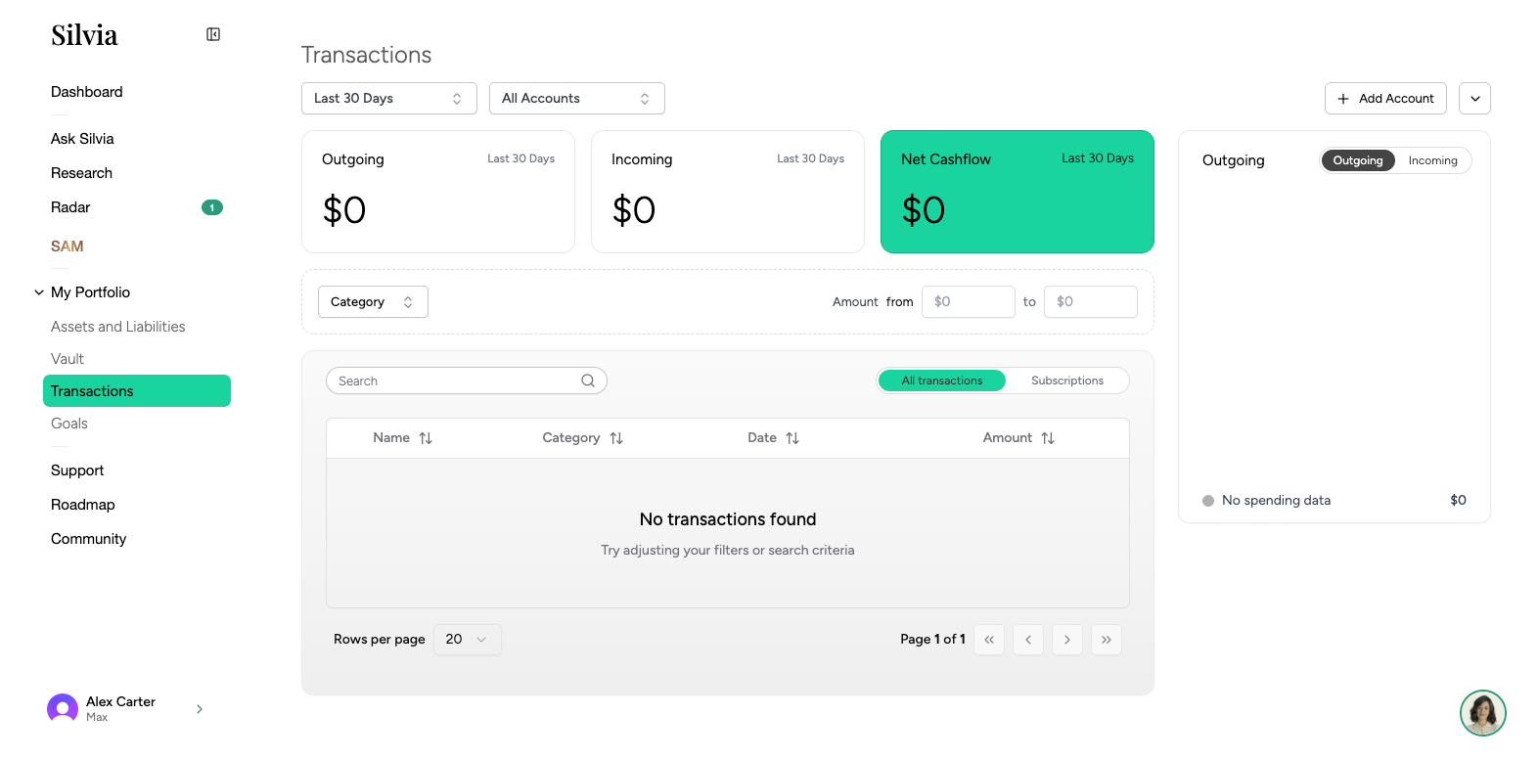Open the Community link
Viewport: 1538px width, 760px height.
89,539
